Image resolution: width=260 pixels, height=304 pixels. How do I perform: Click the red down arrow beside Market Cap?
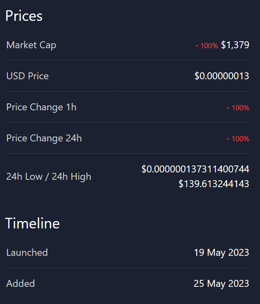(x=197, y=46)
